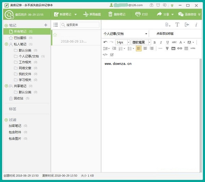Insert a code block in the editor
This screenshot has width=205, height=182.
(105, 54)
